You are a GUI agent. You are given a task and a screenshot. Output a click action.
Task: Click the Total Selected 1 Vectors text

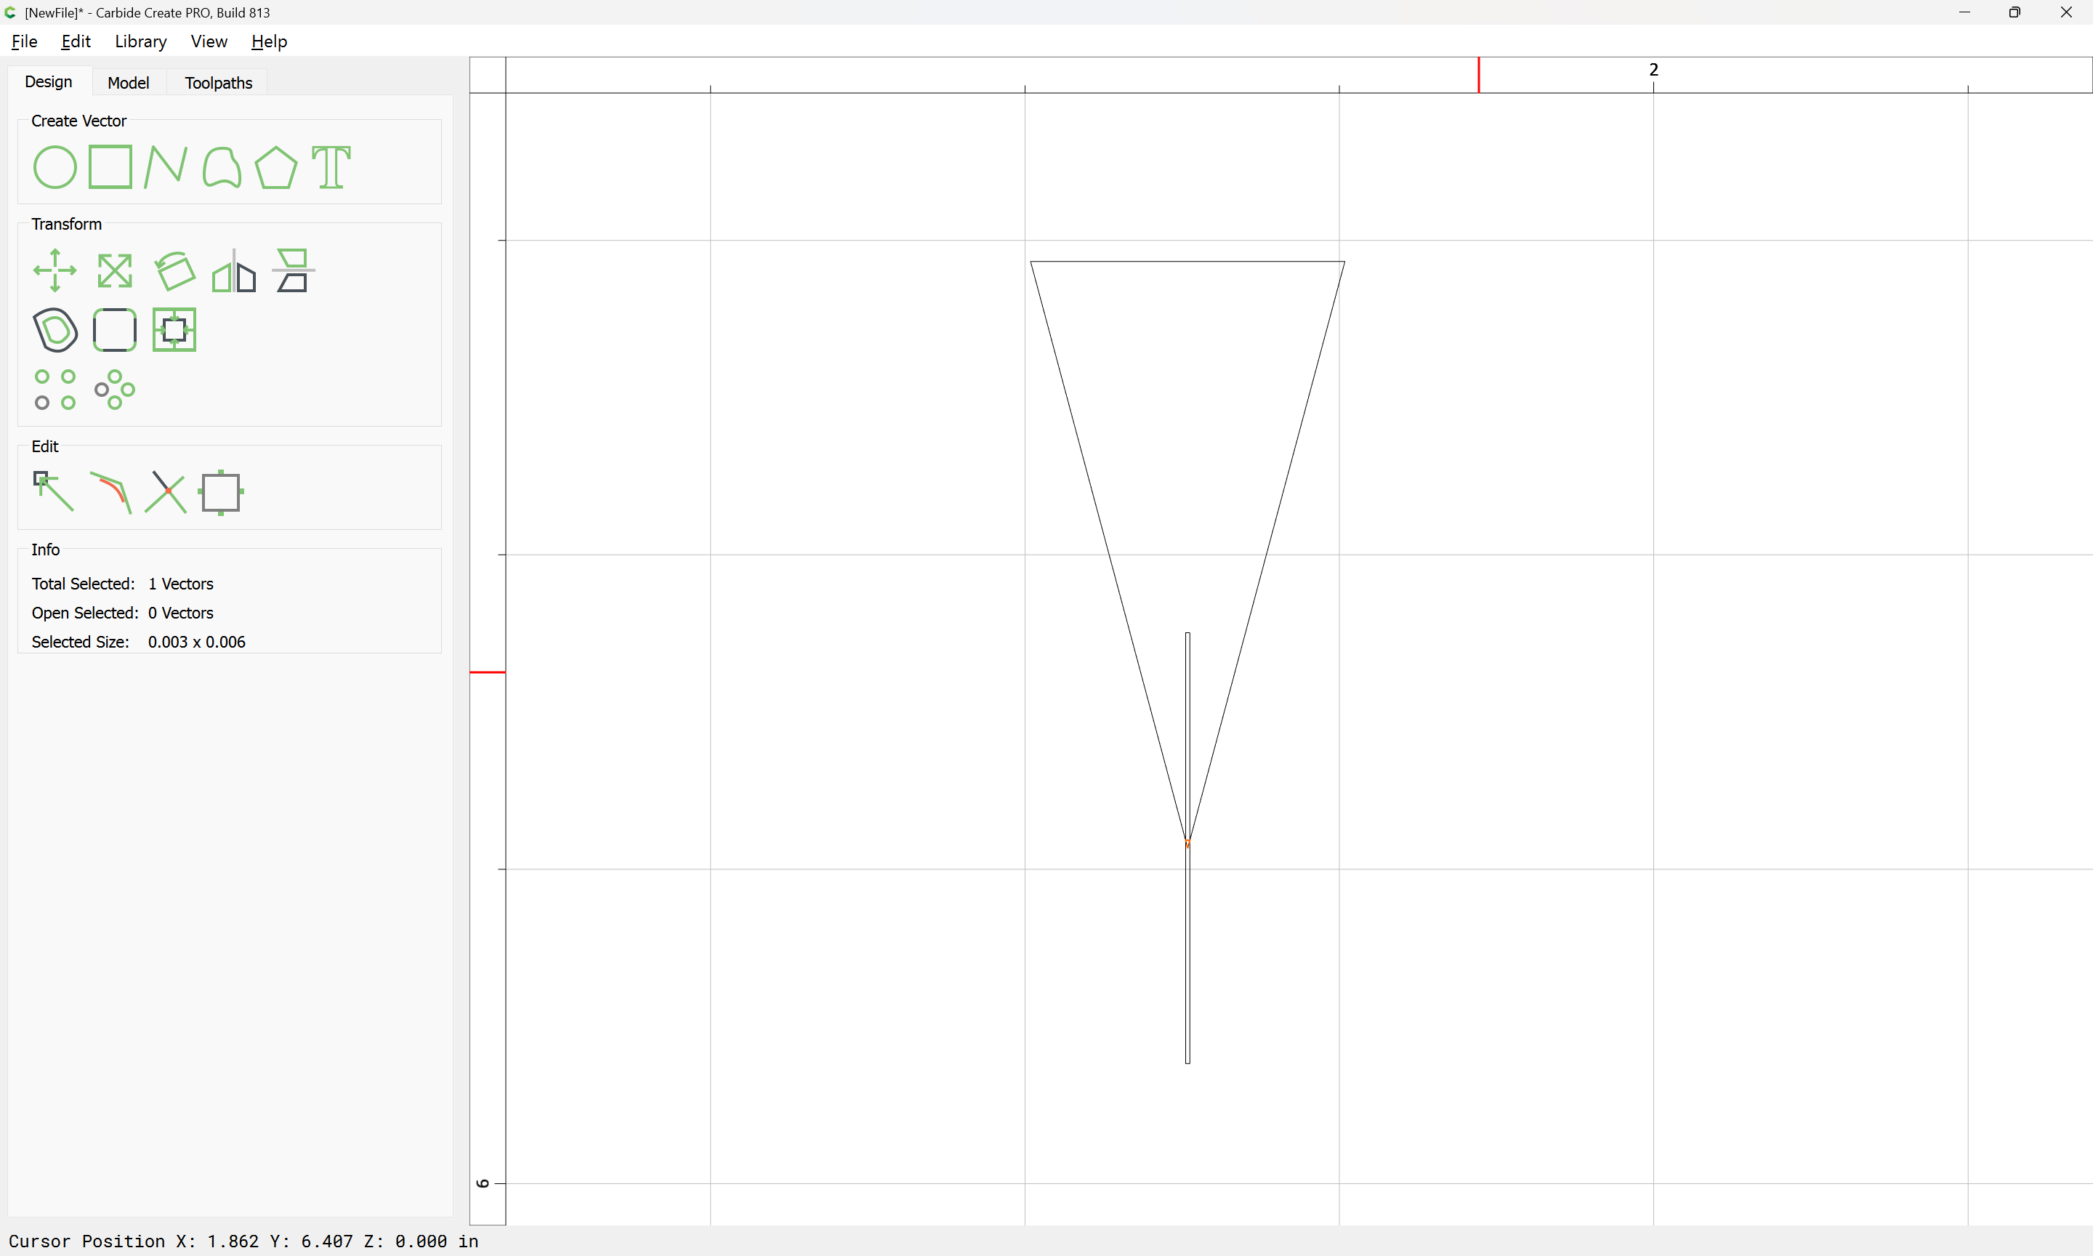(x=123, y=584)
